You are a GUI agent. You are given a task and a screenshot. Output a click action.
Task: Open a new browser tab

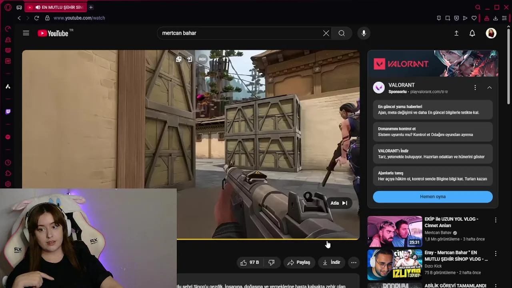point(91,7)
